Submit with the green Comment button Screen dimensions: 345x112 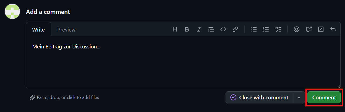click(324, 97)
